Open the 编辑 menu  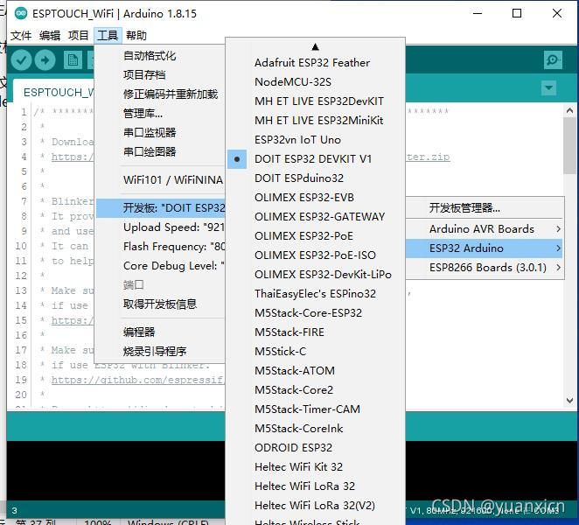coord(50,36)
